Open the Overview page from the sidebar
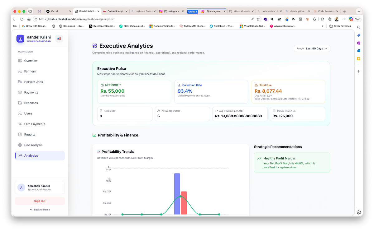Screen dimensions: 374x231 click(40, 61)
